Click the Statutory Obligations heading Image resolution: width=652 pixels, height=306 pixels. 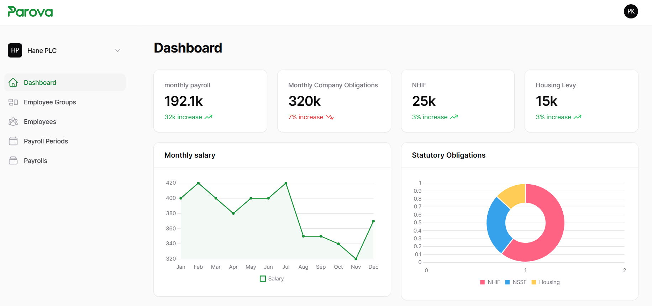pyautogui.click(x=448, y=155)
